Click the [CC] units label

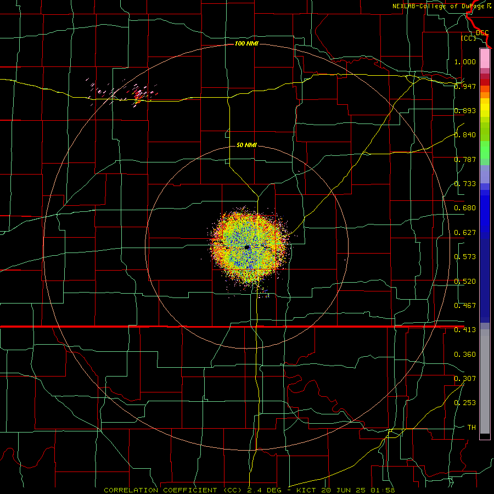[x=468, y=38]
